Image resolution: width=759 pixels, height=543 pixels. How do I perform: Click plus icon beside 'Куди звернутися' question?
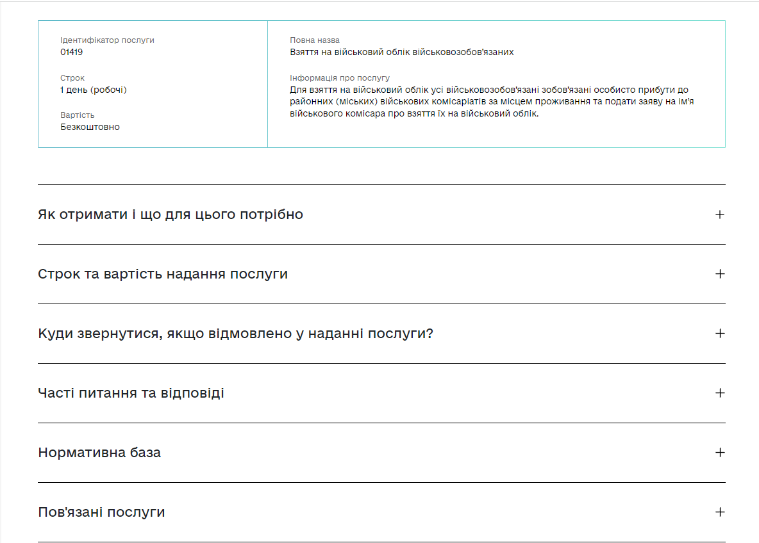(x=720, y=334)
